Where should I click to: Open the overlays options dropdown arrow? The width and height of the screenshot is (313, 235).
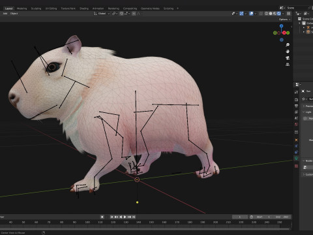coord(256,14)
